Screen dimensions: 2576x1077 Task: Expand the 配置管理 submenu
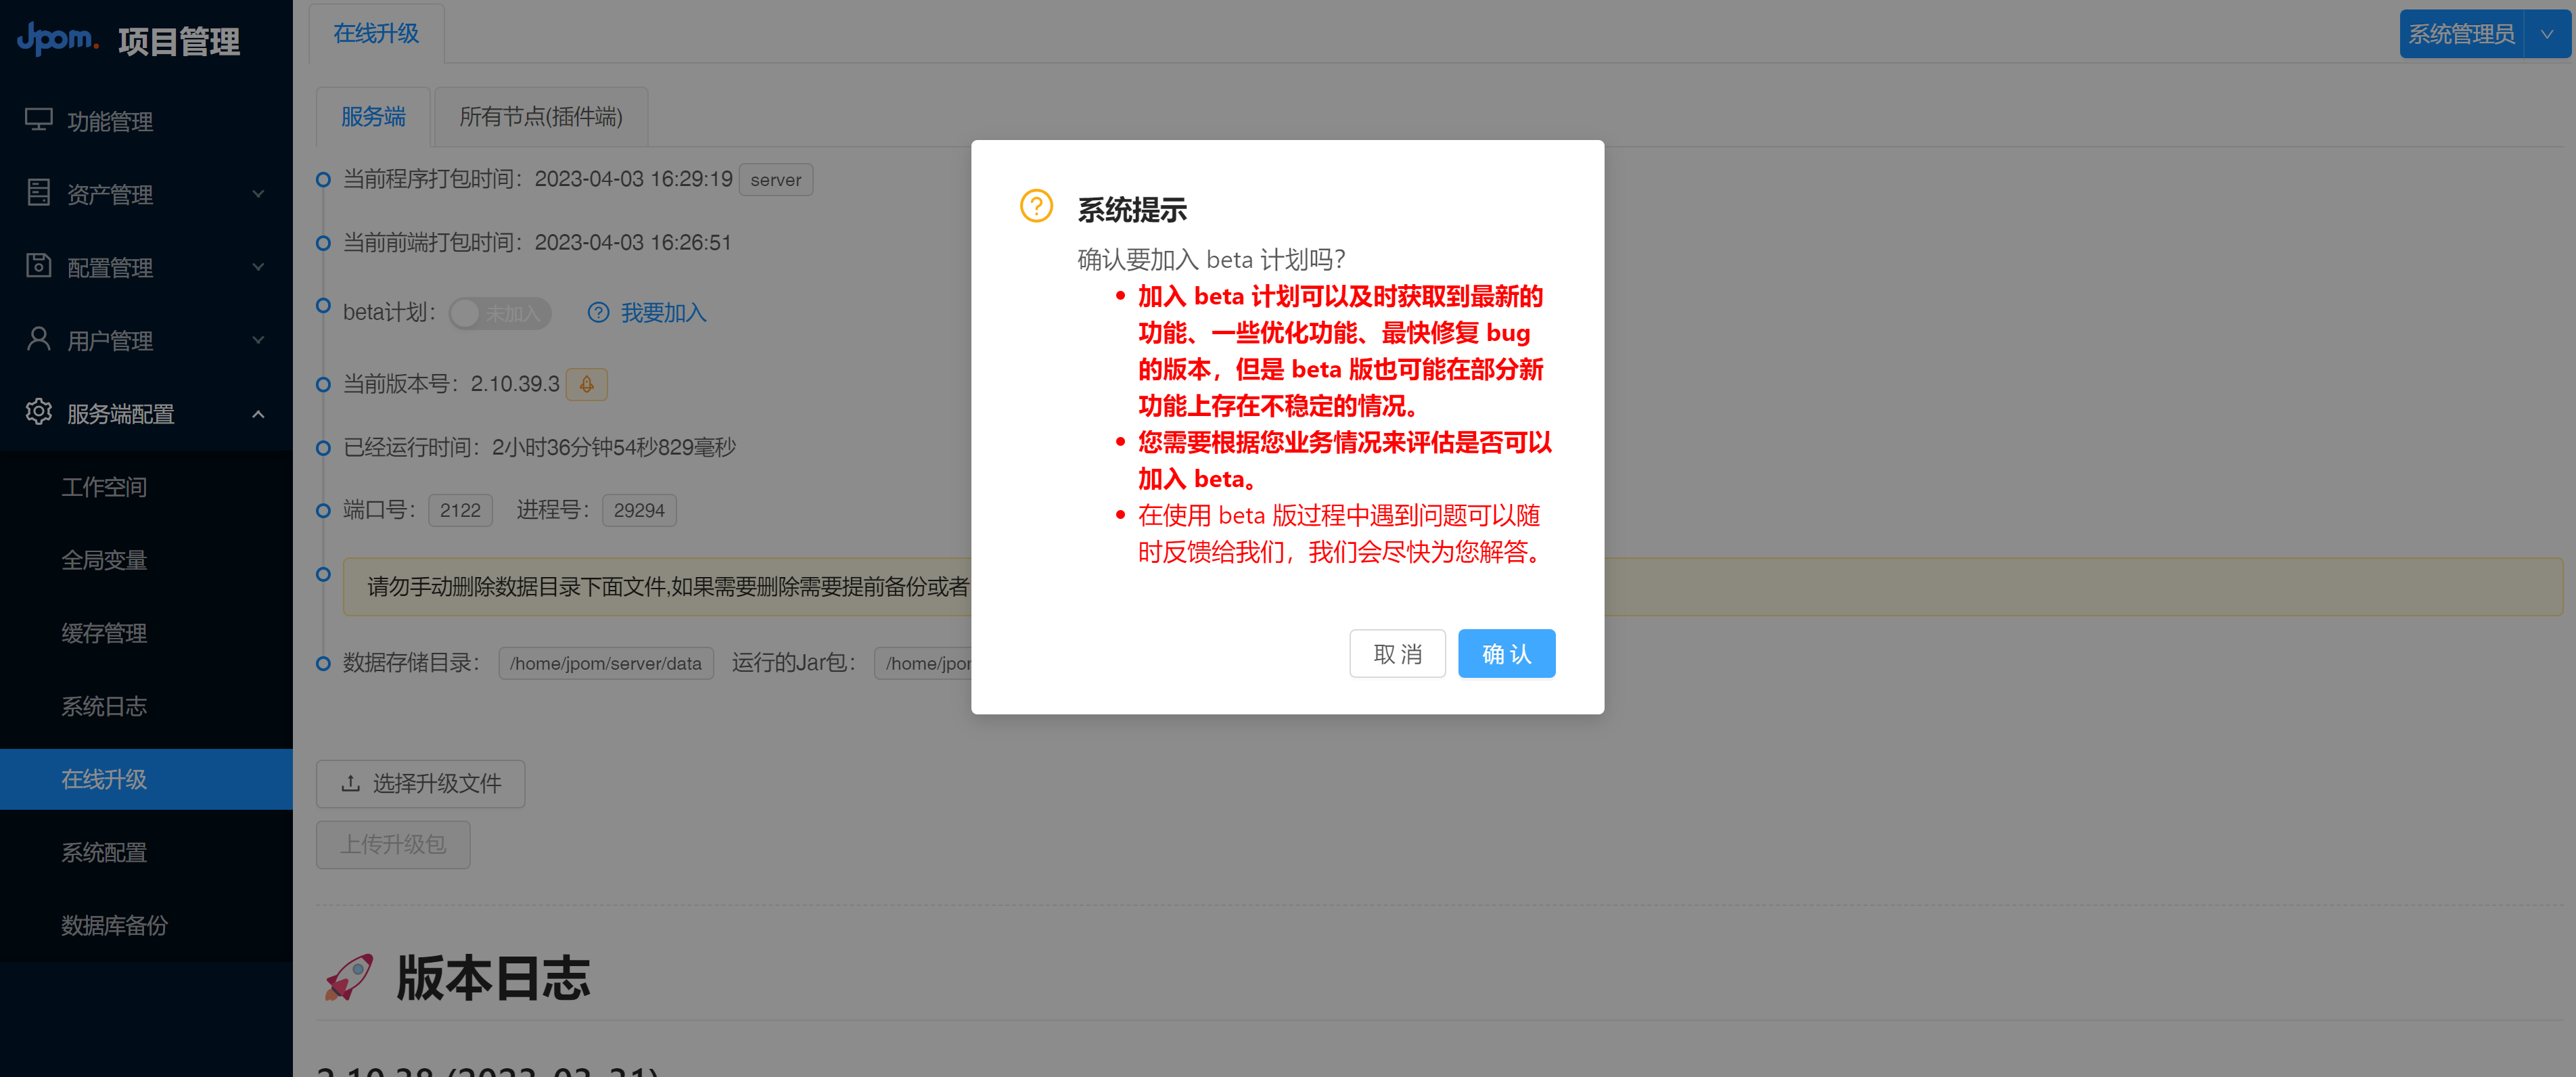[x=258, y=266]
